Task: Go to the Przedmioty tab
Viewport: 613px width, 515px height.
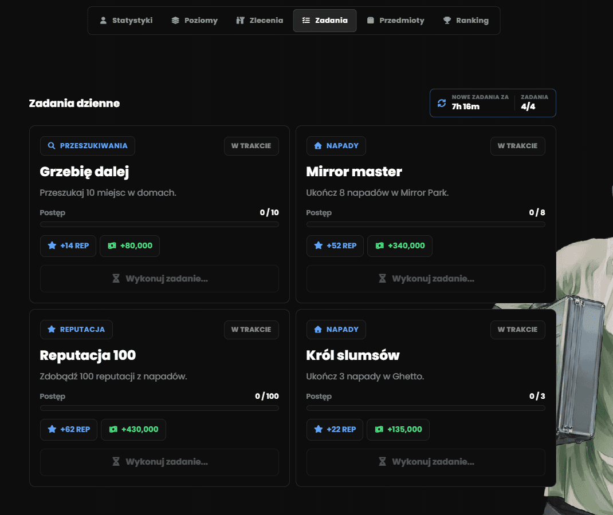Action: point(396,20)
